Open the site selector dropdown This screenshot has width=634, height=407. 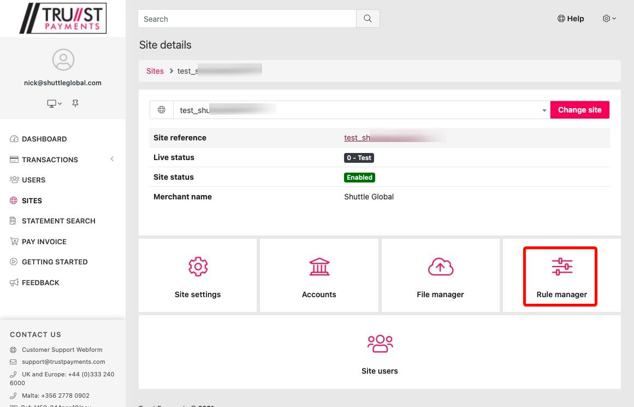tap(362, 110)
